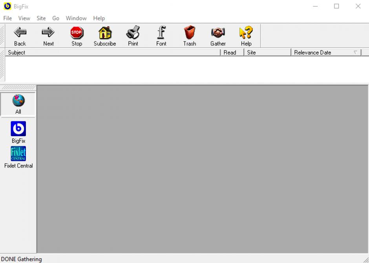
Task: Open the Site menu
Action: coord(41,18)
